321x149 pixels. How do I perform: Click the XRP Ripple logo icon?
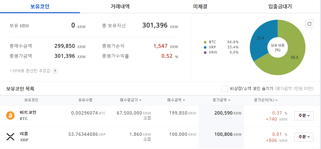tap(11, 137)
